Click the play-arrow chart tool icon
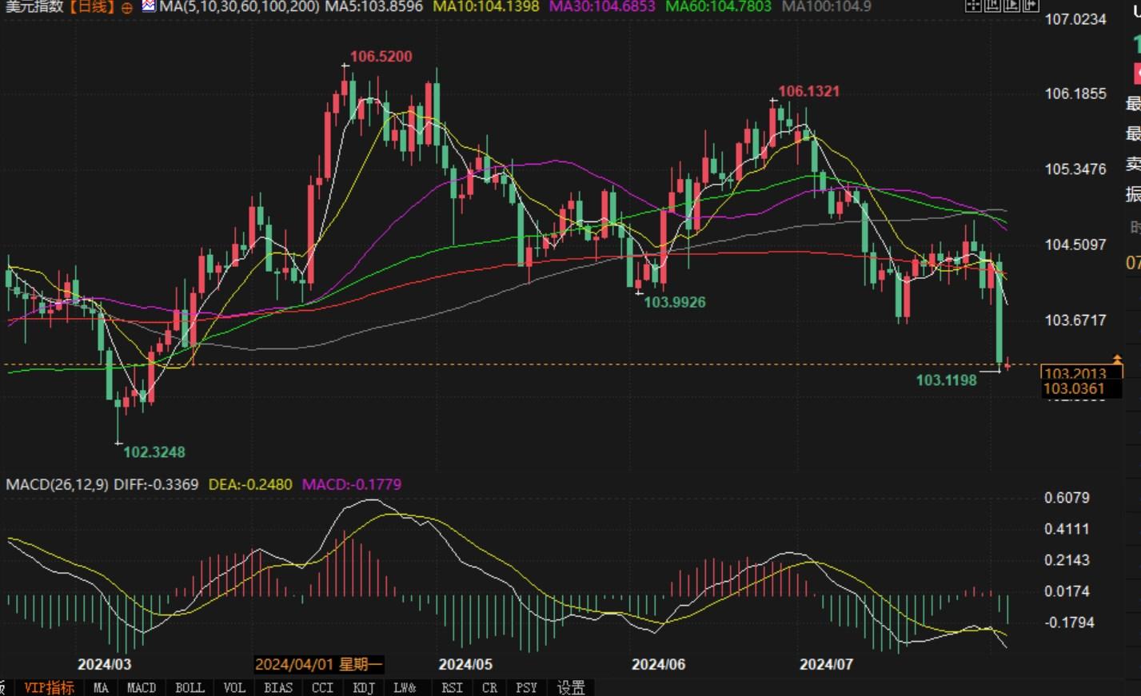1141x696 pixels. pyautogui.click(x=1011, y=6)
